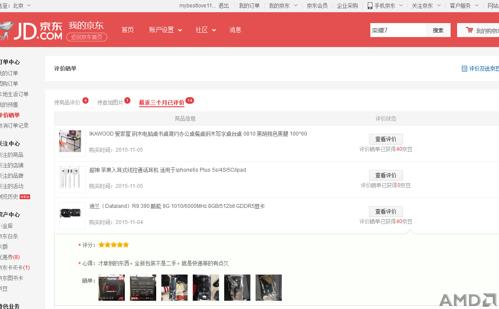The height and width of the screenshot is (309, 499).
Task: Open the third review photo
Action: (x=174, y=288)
